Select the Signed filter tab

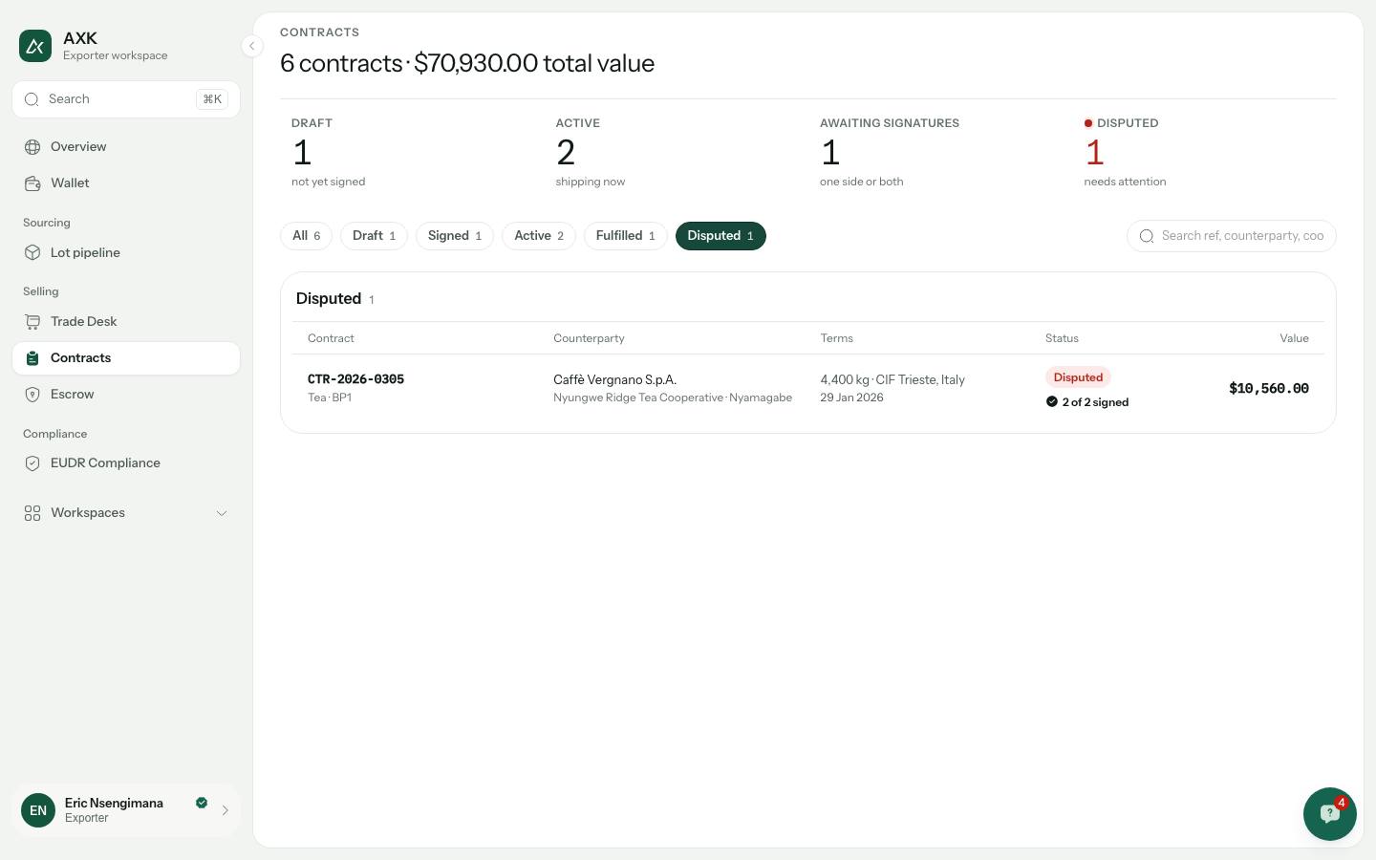(x=455, y=236)
